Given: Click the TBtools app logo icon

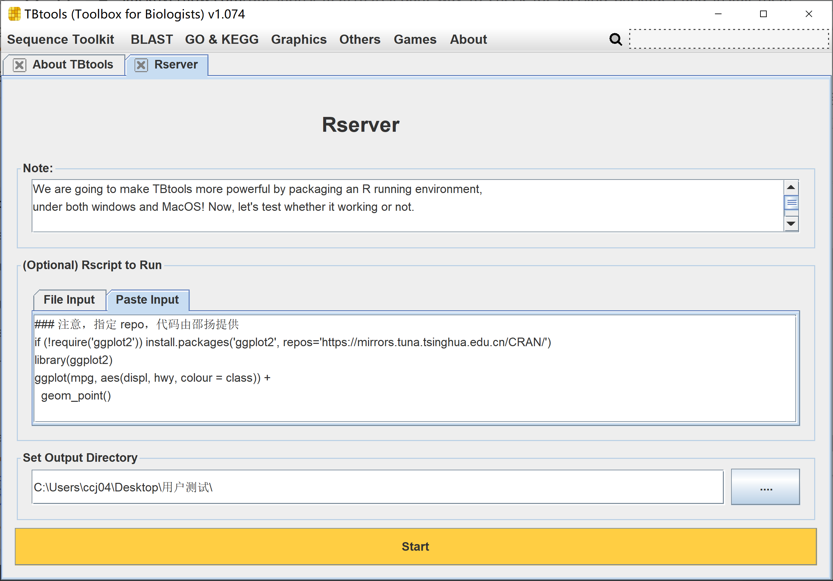Looking at the screenshot, I should [x=14, y=14].
